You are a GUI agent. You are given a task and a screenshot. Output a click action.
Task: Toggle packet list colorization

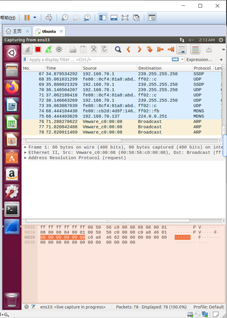[195, 49]
